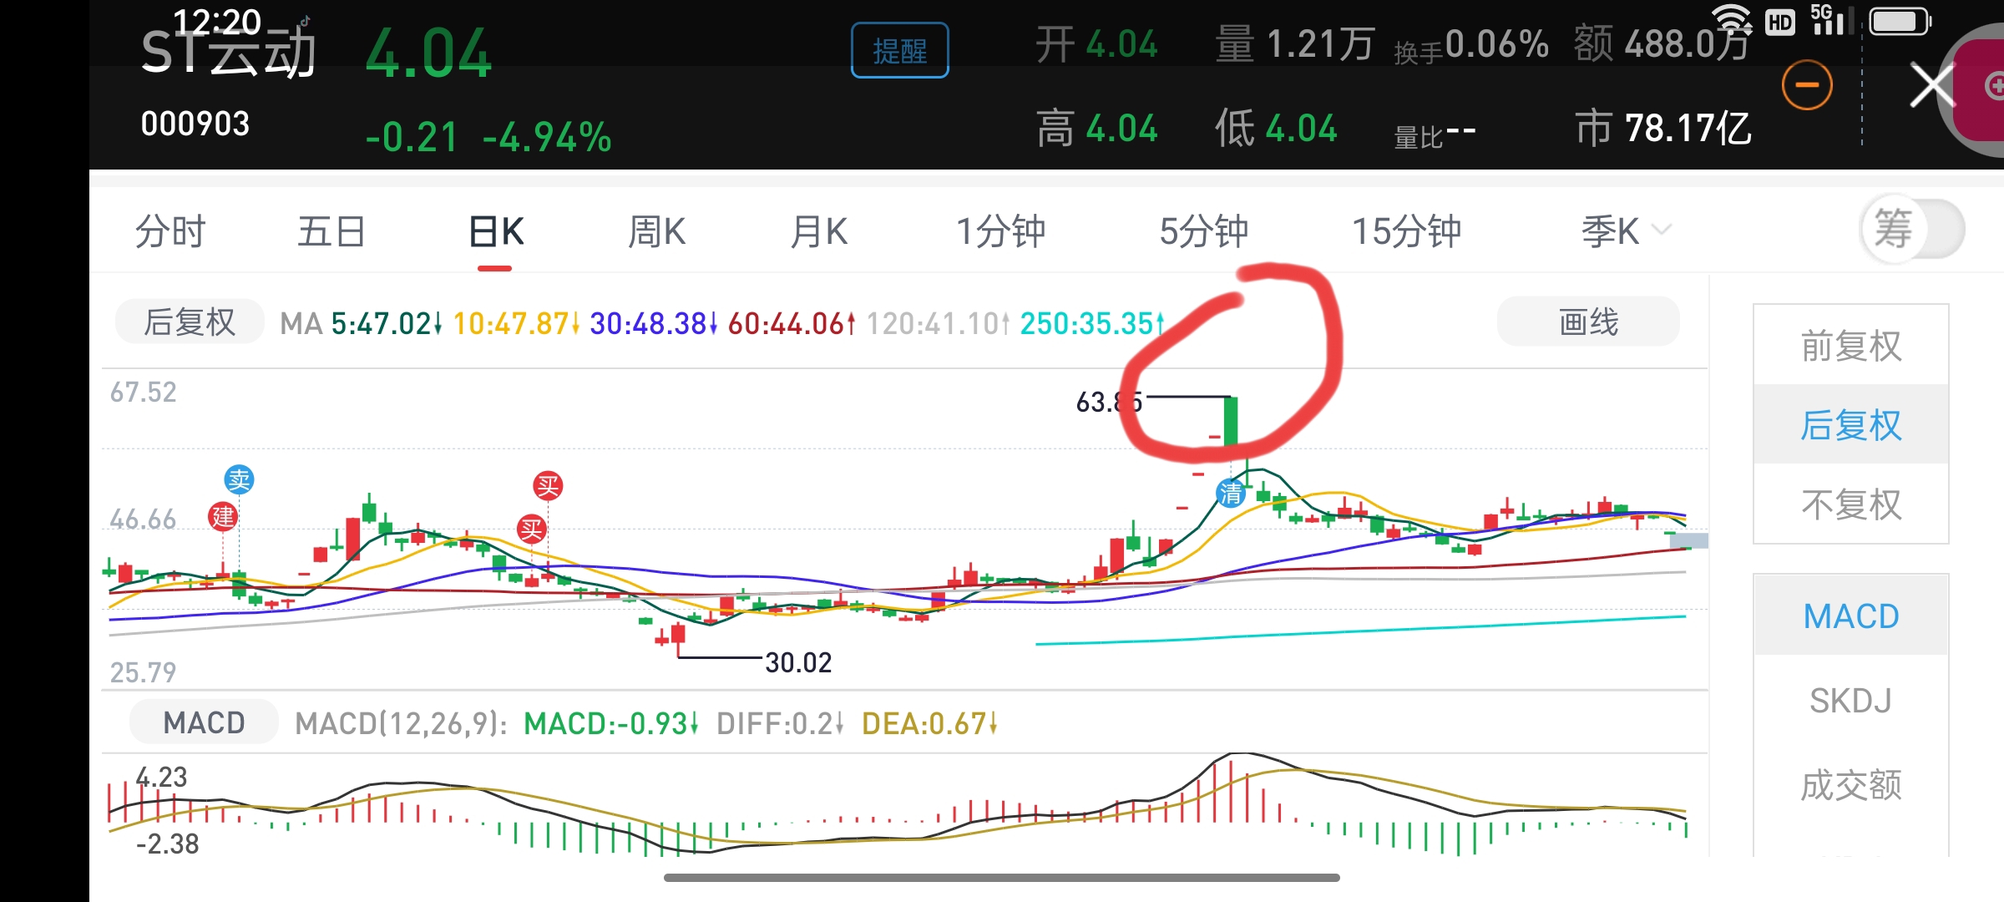Tap the Wi-Fi status icon
The height and width of the screenshot is (902, 2004).
tap(1731, 20)
